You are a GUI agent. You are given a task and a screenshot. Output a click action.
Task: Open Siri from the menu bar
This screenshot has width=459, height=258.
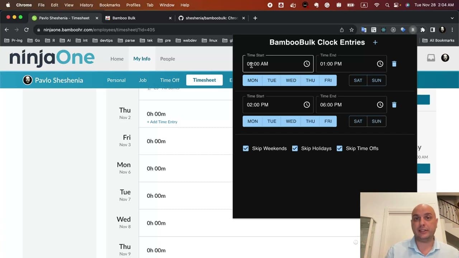pyautogui.click(x=407, y=5)
